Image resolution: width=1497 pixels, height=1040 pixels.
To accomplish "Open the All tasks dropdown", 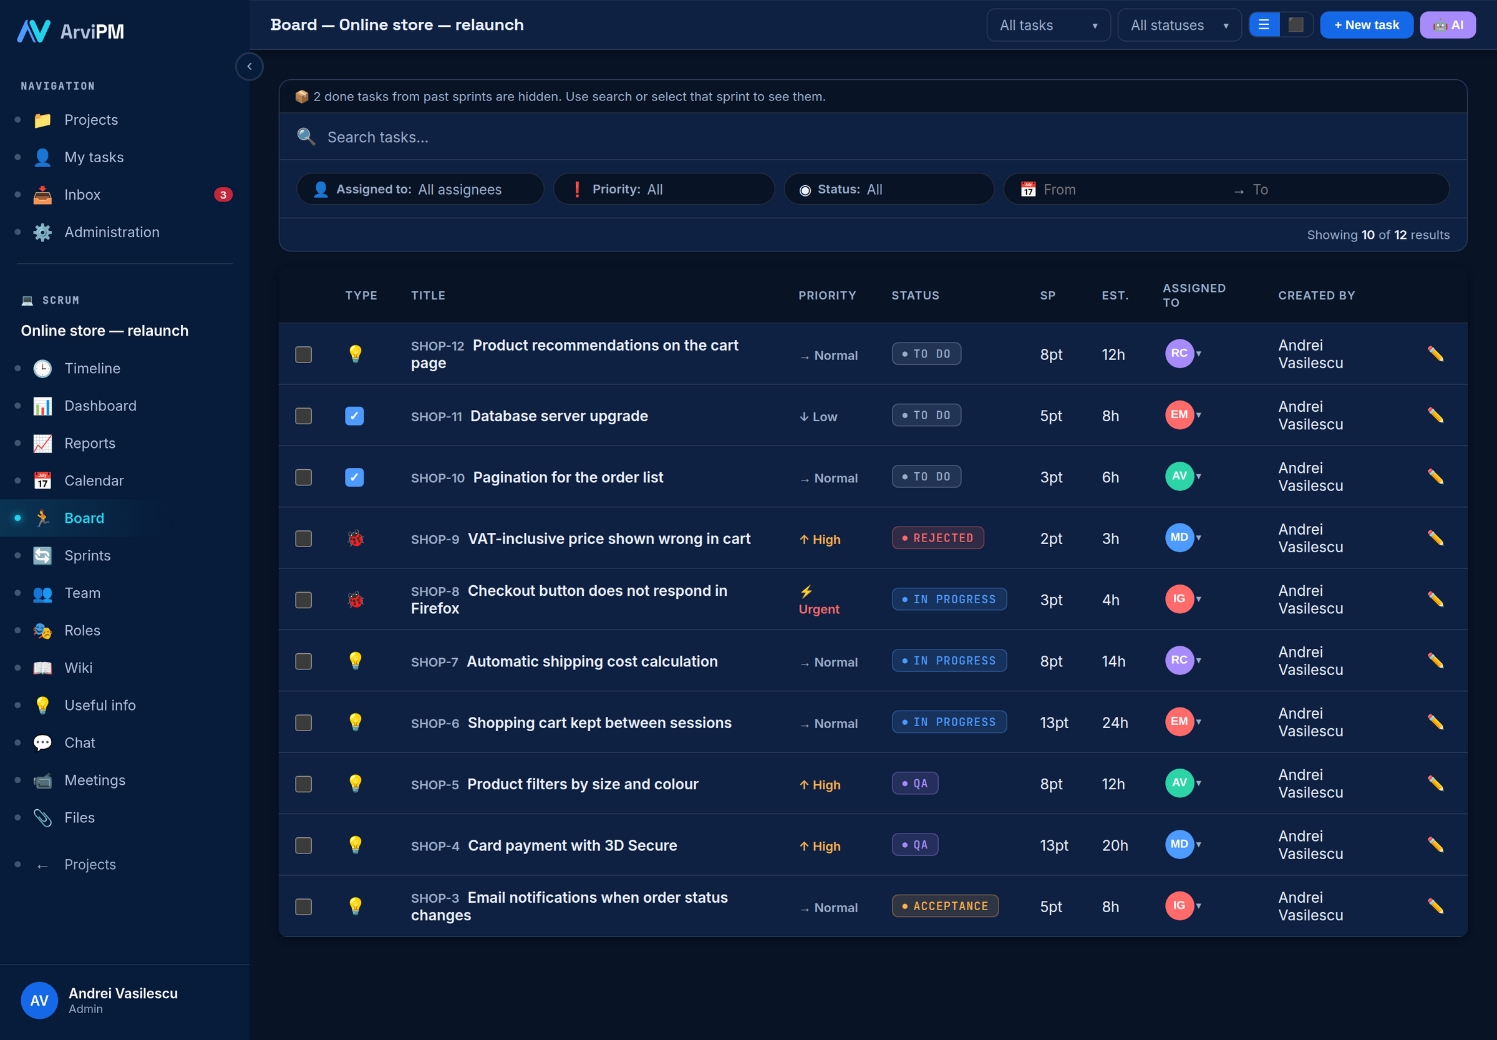I will [x=1048, y=26].
